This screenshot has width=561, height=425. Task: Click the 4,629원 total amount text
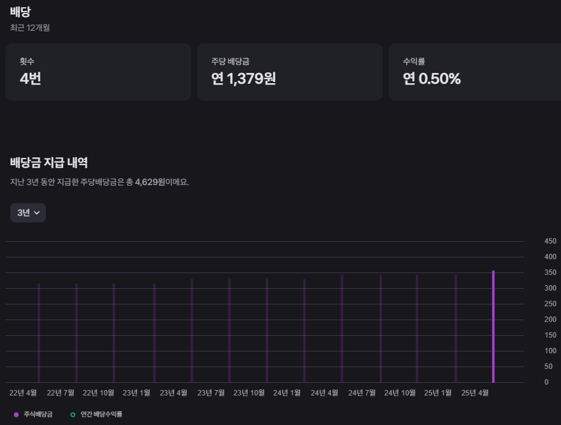click(x=150, y=182)
